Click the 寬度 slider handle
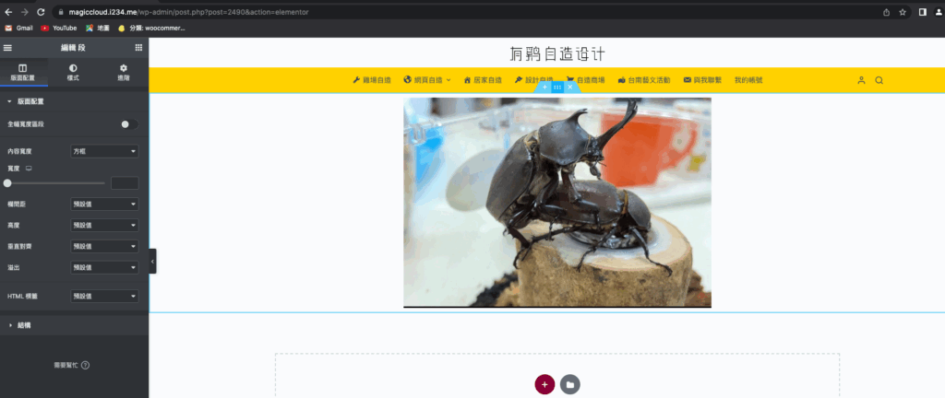 tap(7, 183)
